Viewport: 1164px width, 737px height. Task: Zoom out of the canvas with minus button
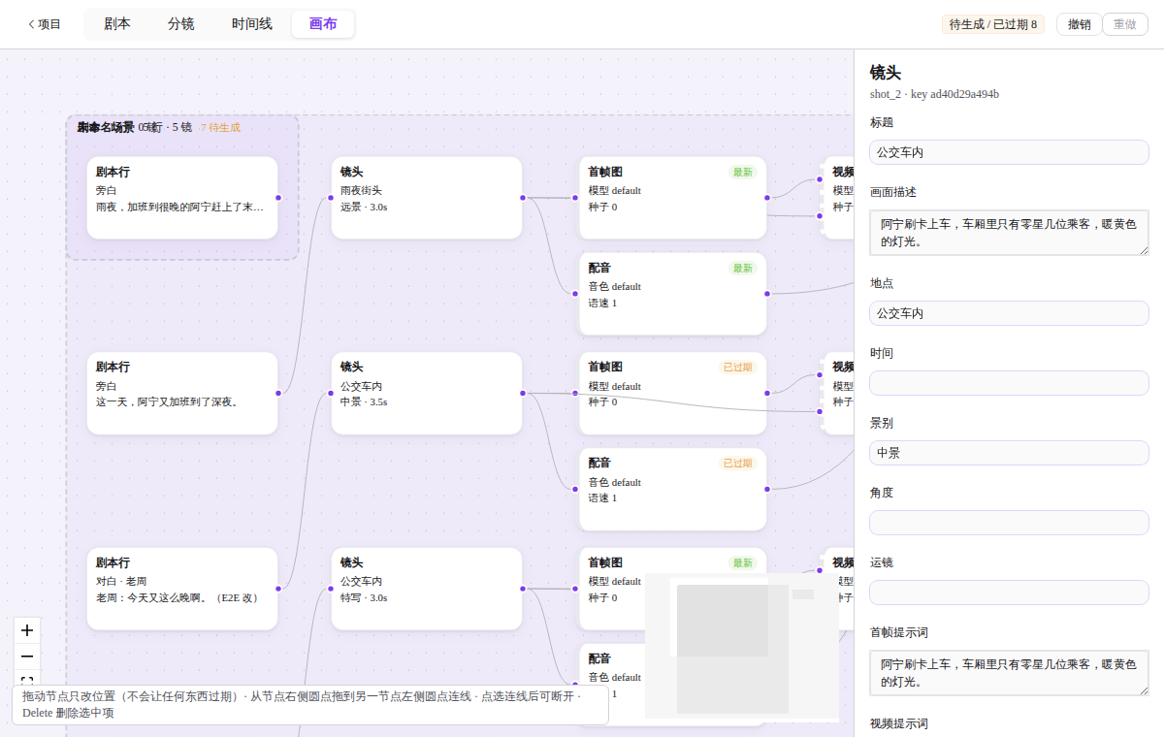pyautogui.click(x=27, y=657)
